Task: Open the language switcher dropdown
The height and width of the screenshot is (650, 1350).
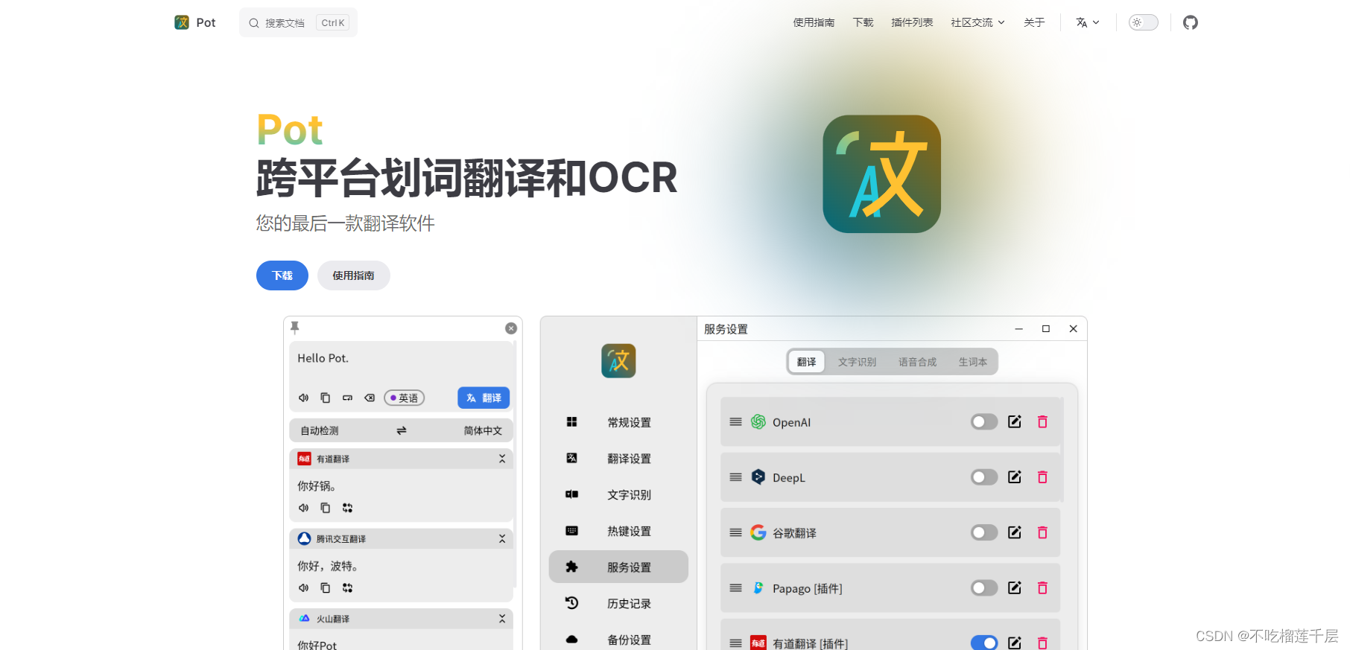Action: [1088, 22]
